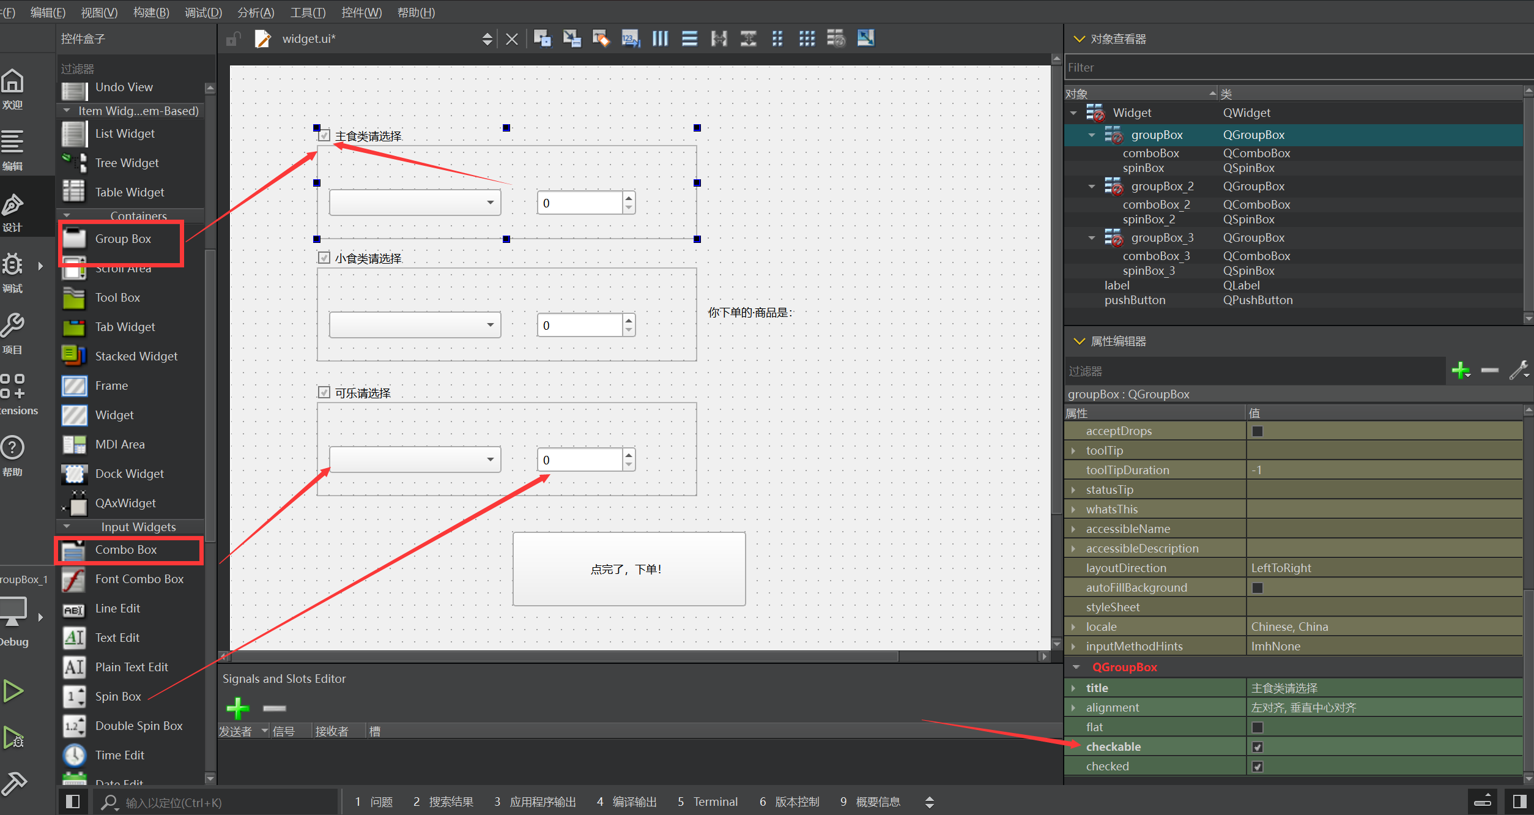Remove property with the minus icon

[x=1489, y=371]
